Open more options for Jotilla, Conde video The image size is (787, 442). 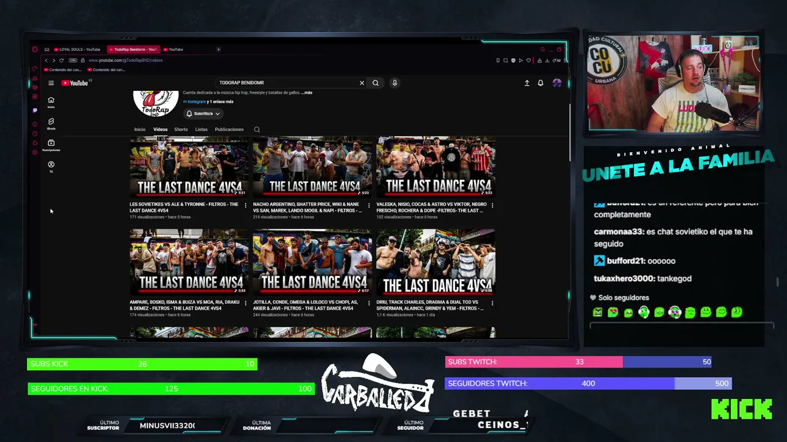(x=369, y=303)
